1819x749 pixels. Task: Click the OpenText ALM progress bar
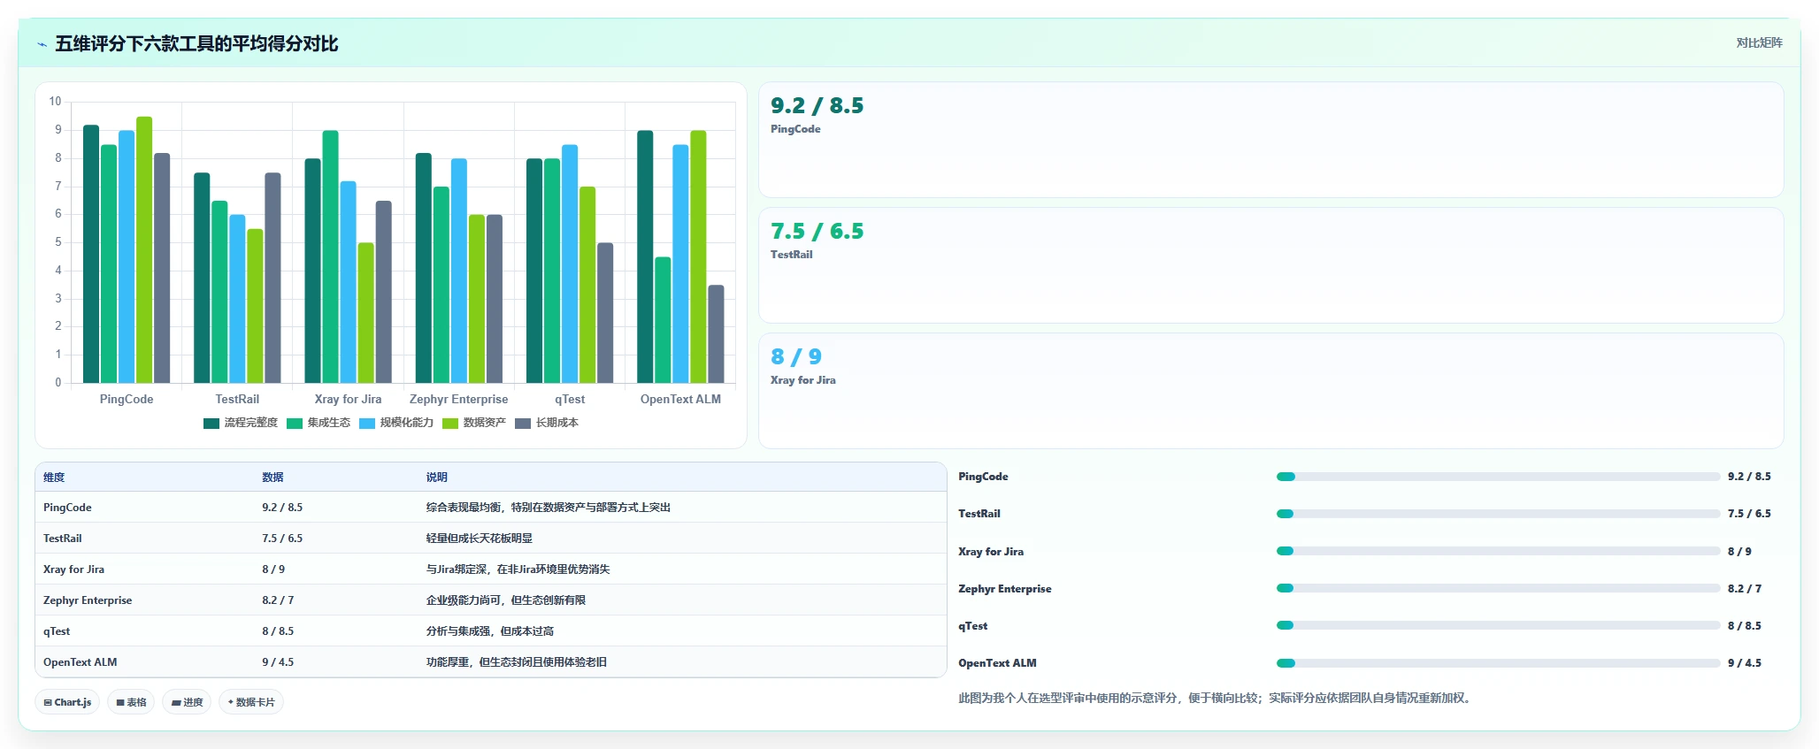(x=1498, y=663)
